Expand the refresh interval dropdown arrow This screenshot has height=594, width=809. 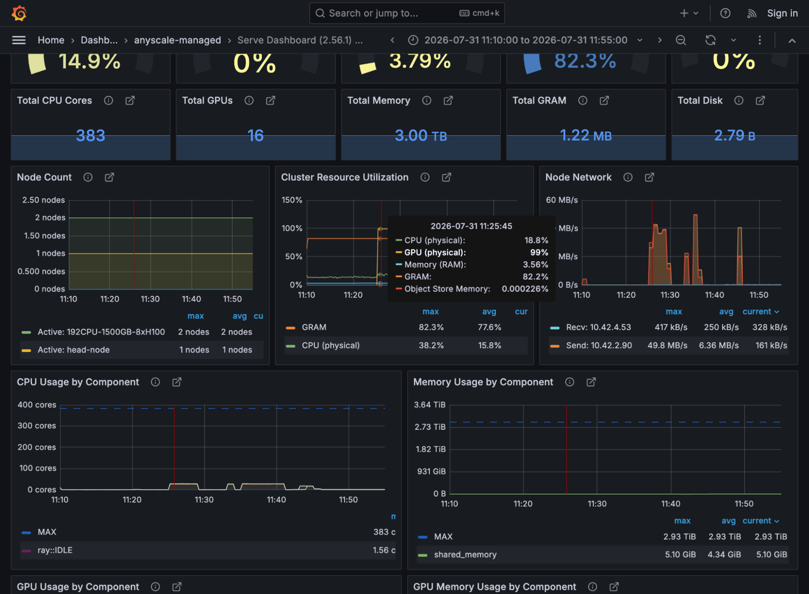733,40
